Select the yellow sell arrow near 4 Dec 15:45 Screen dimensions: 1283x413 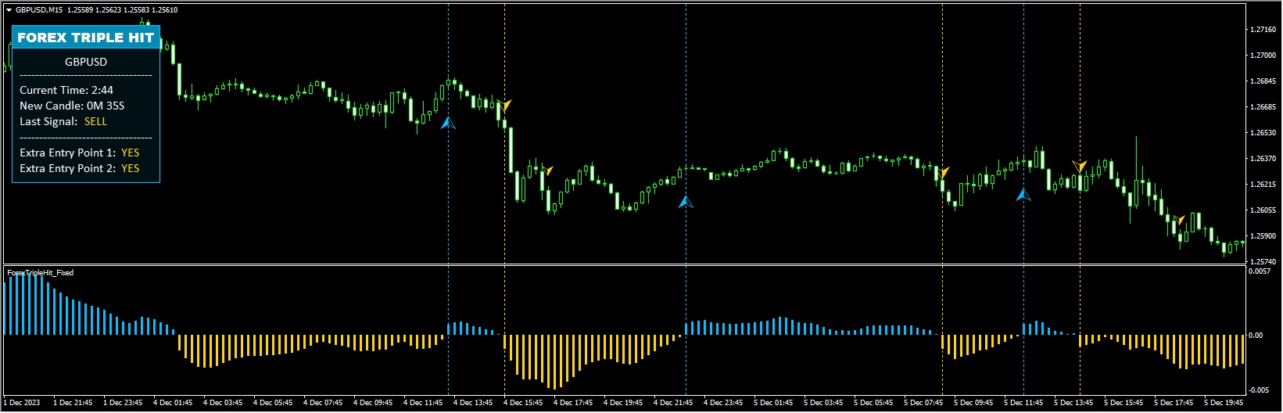click(x=547, y=170)
